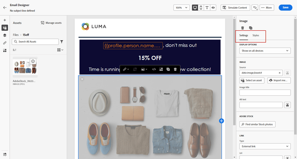This screenshot has width=297, height=159.
Task: Click the personalization icon beside Alt text
Action: 287,105
